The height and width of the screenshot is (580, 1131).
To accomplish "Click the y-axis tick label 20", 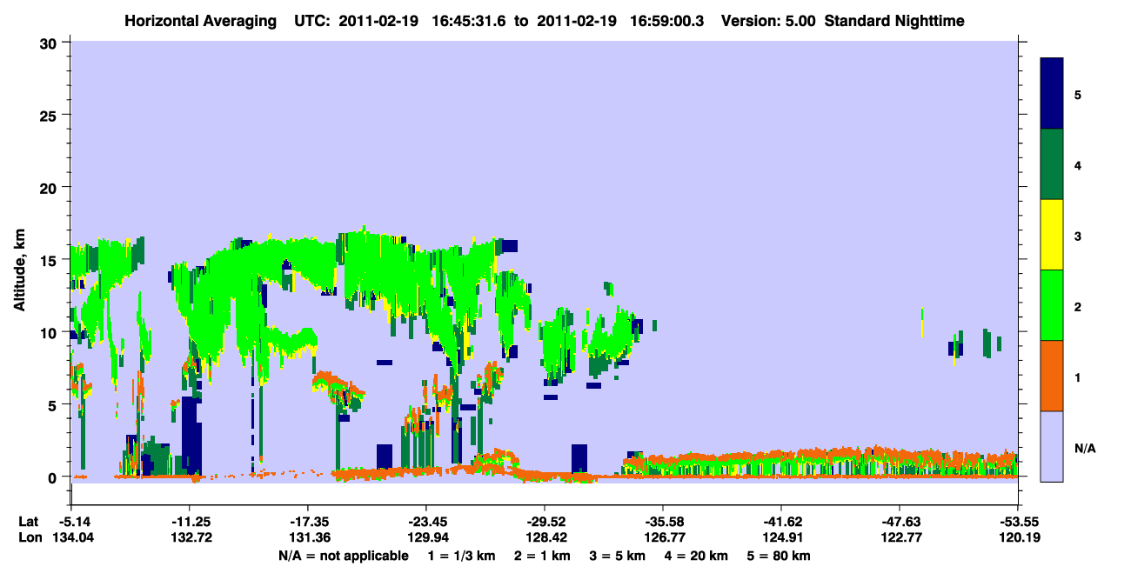I will coord(50,188).
